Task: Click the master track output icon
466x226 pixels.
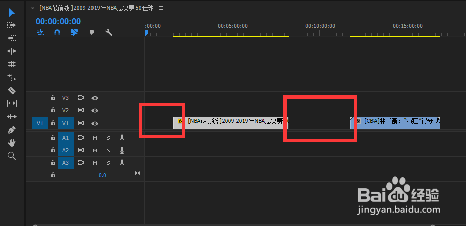Action: pos(137,173)
